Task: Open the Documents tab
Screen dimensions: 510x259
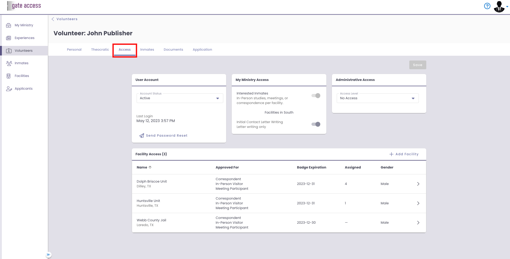Action: [173, 50]
